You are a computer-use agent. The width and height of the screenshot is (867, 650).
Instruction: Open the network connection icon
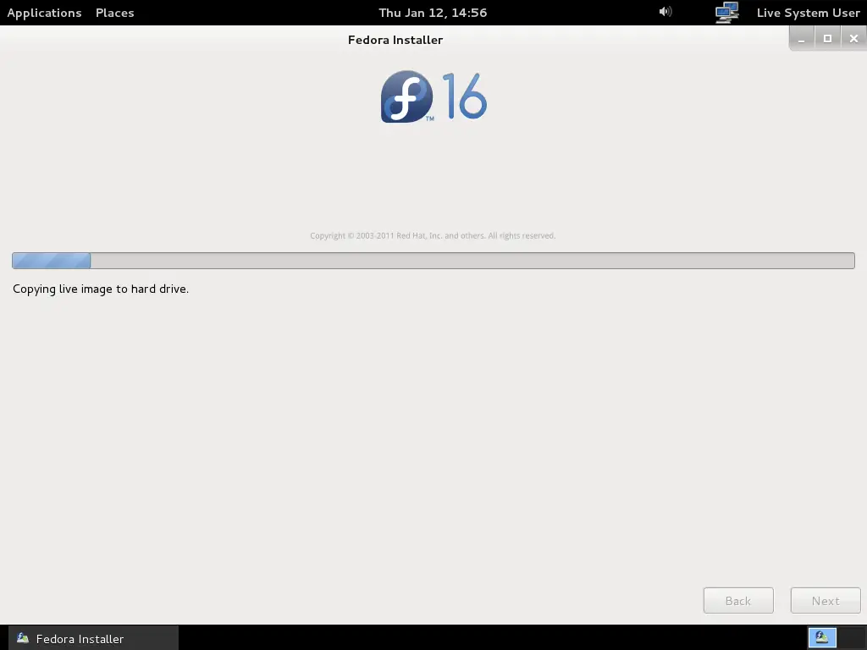tap(726, 13)
